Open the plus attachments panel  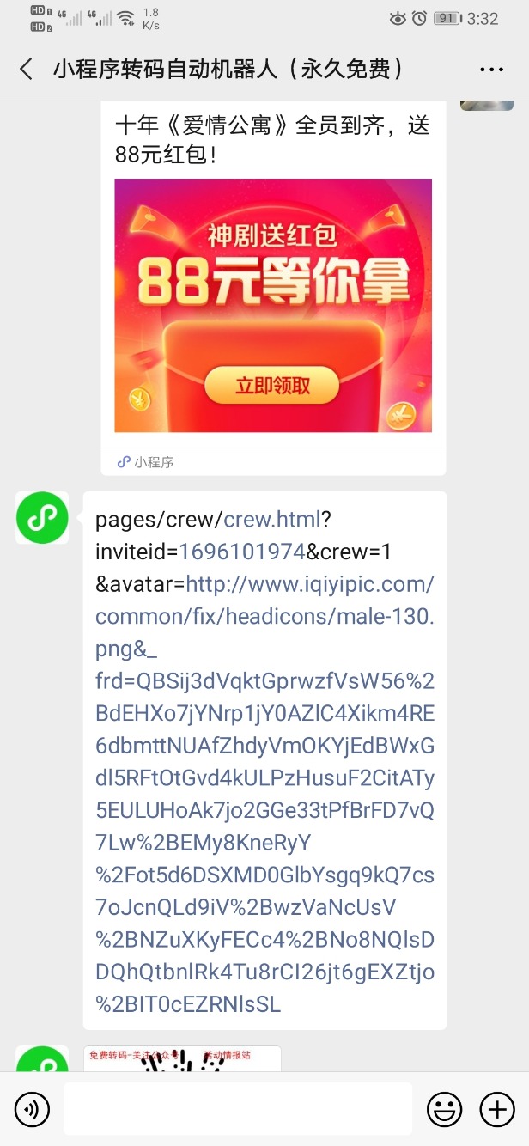(x=497, y=1110)
